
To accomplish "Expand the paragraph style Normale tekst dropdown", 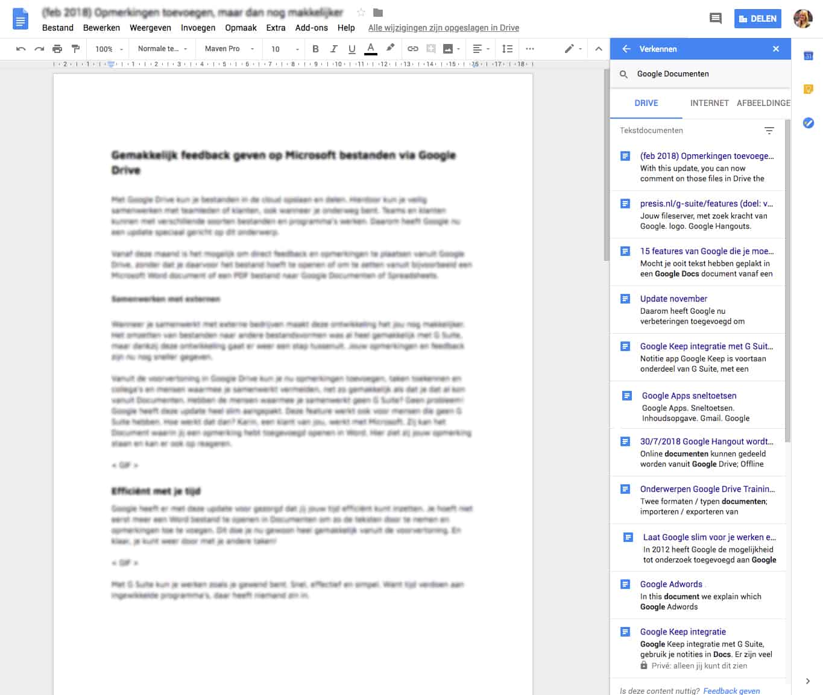I will pyautogui.click(x=162, y=49).
